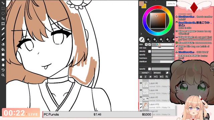Click the clear layer eraser icon
This screenshot has height=120, width=214.
[150, 77]
